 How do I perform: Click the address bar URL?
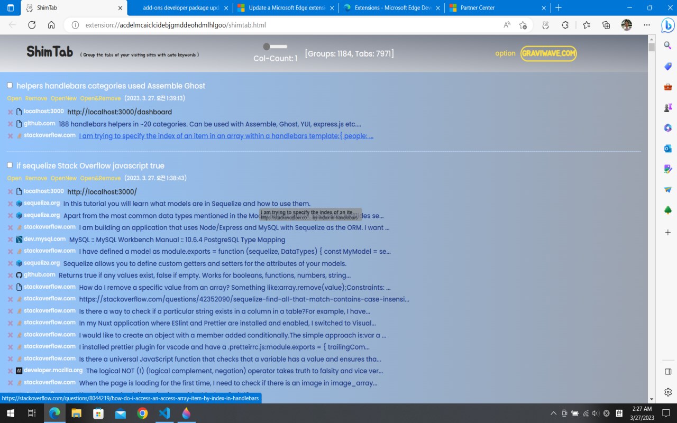pos(176,25)
